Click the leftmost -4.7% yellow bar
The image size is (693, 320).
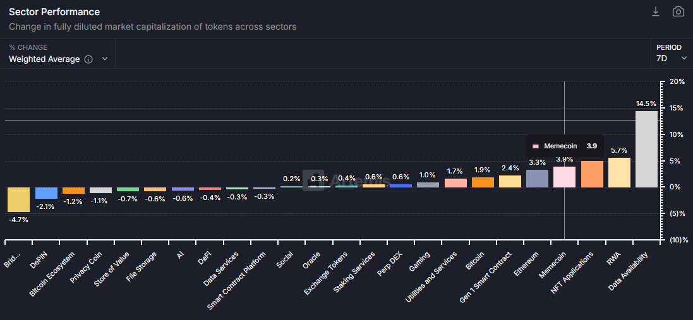[x=18, y=199]
